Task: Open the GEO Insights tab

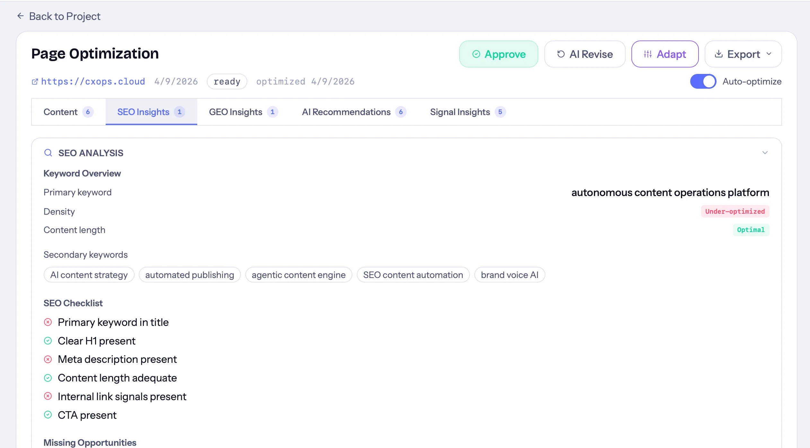Action: pos(243,112)
